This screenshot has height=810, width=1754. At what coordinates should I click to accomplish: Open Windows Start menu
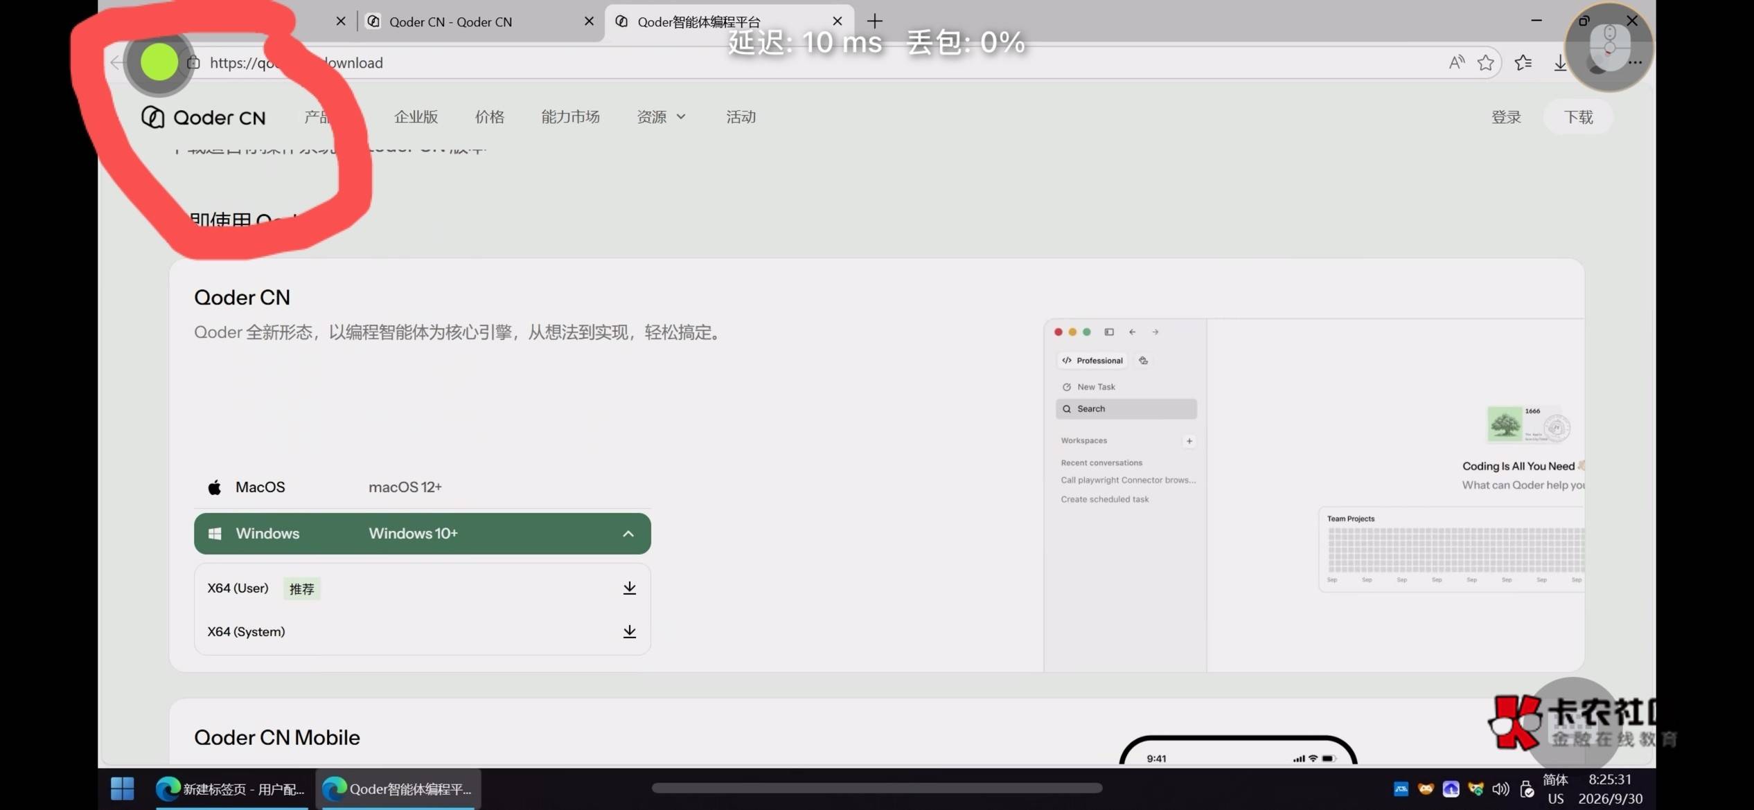pos(123,788)
